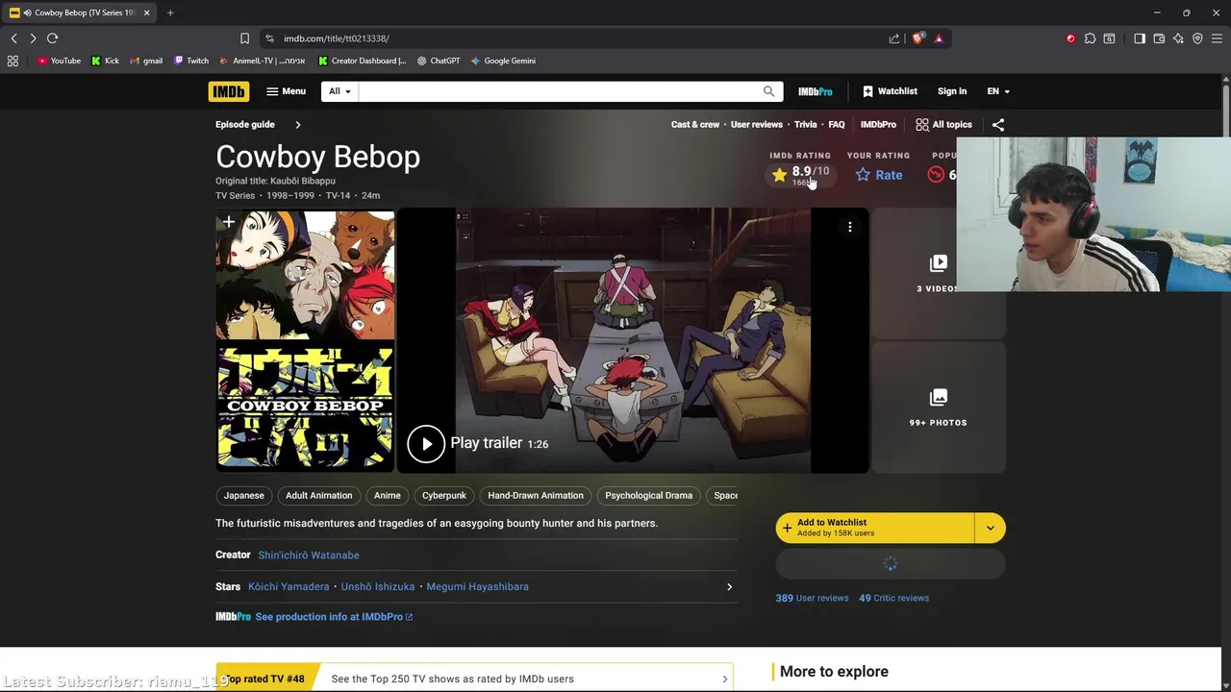
Task: Click the search magnifier icon
Action: pos(768,91)
